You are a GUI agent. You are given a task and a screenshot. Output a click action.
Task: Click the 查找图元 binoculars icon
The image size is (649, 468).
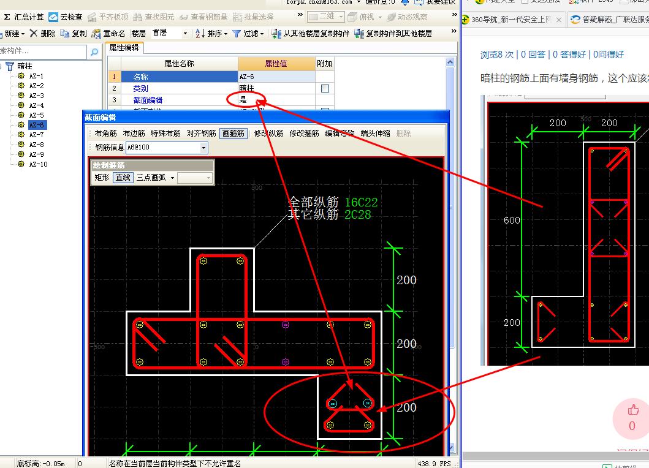pos(137,17)
